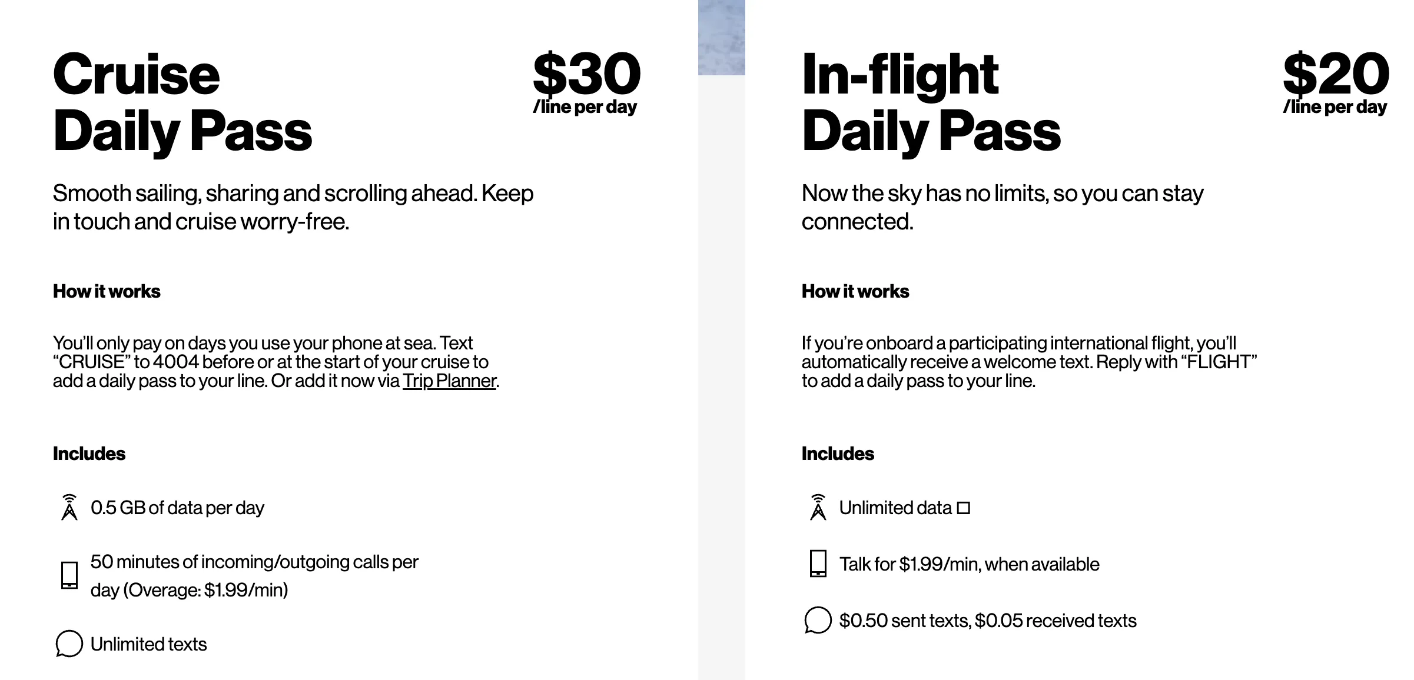Click the in-flight How it works heading
Screen dimensions: 1414x680
coord(855,291)
